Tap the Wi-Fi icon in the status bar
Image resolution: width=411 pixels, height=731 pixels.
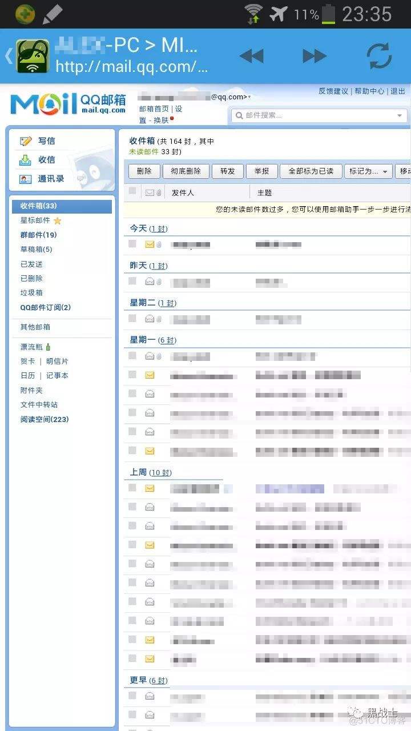[253, 13]
